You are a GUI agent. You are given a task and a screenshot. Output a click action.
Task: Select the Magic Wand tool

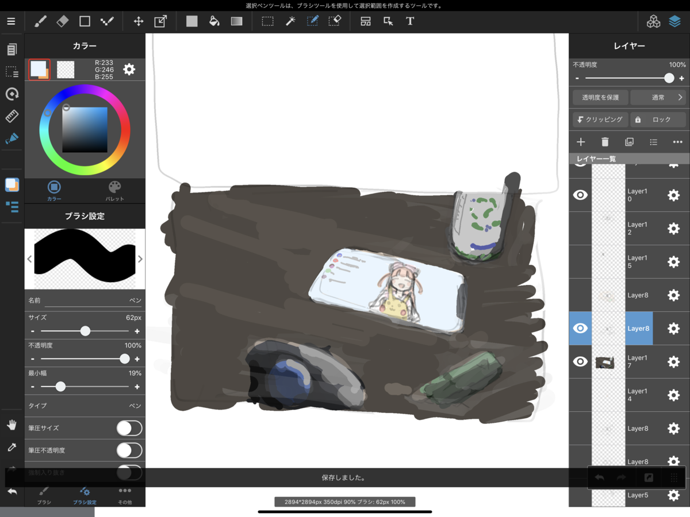point(290,21)
